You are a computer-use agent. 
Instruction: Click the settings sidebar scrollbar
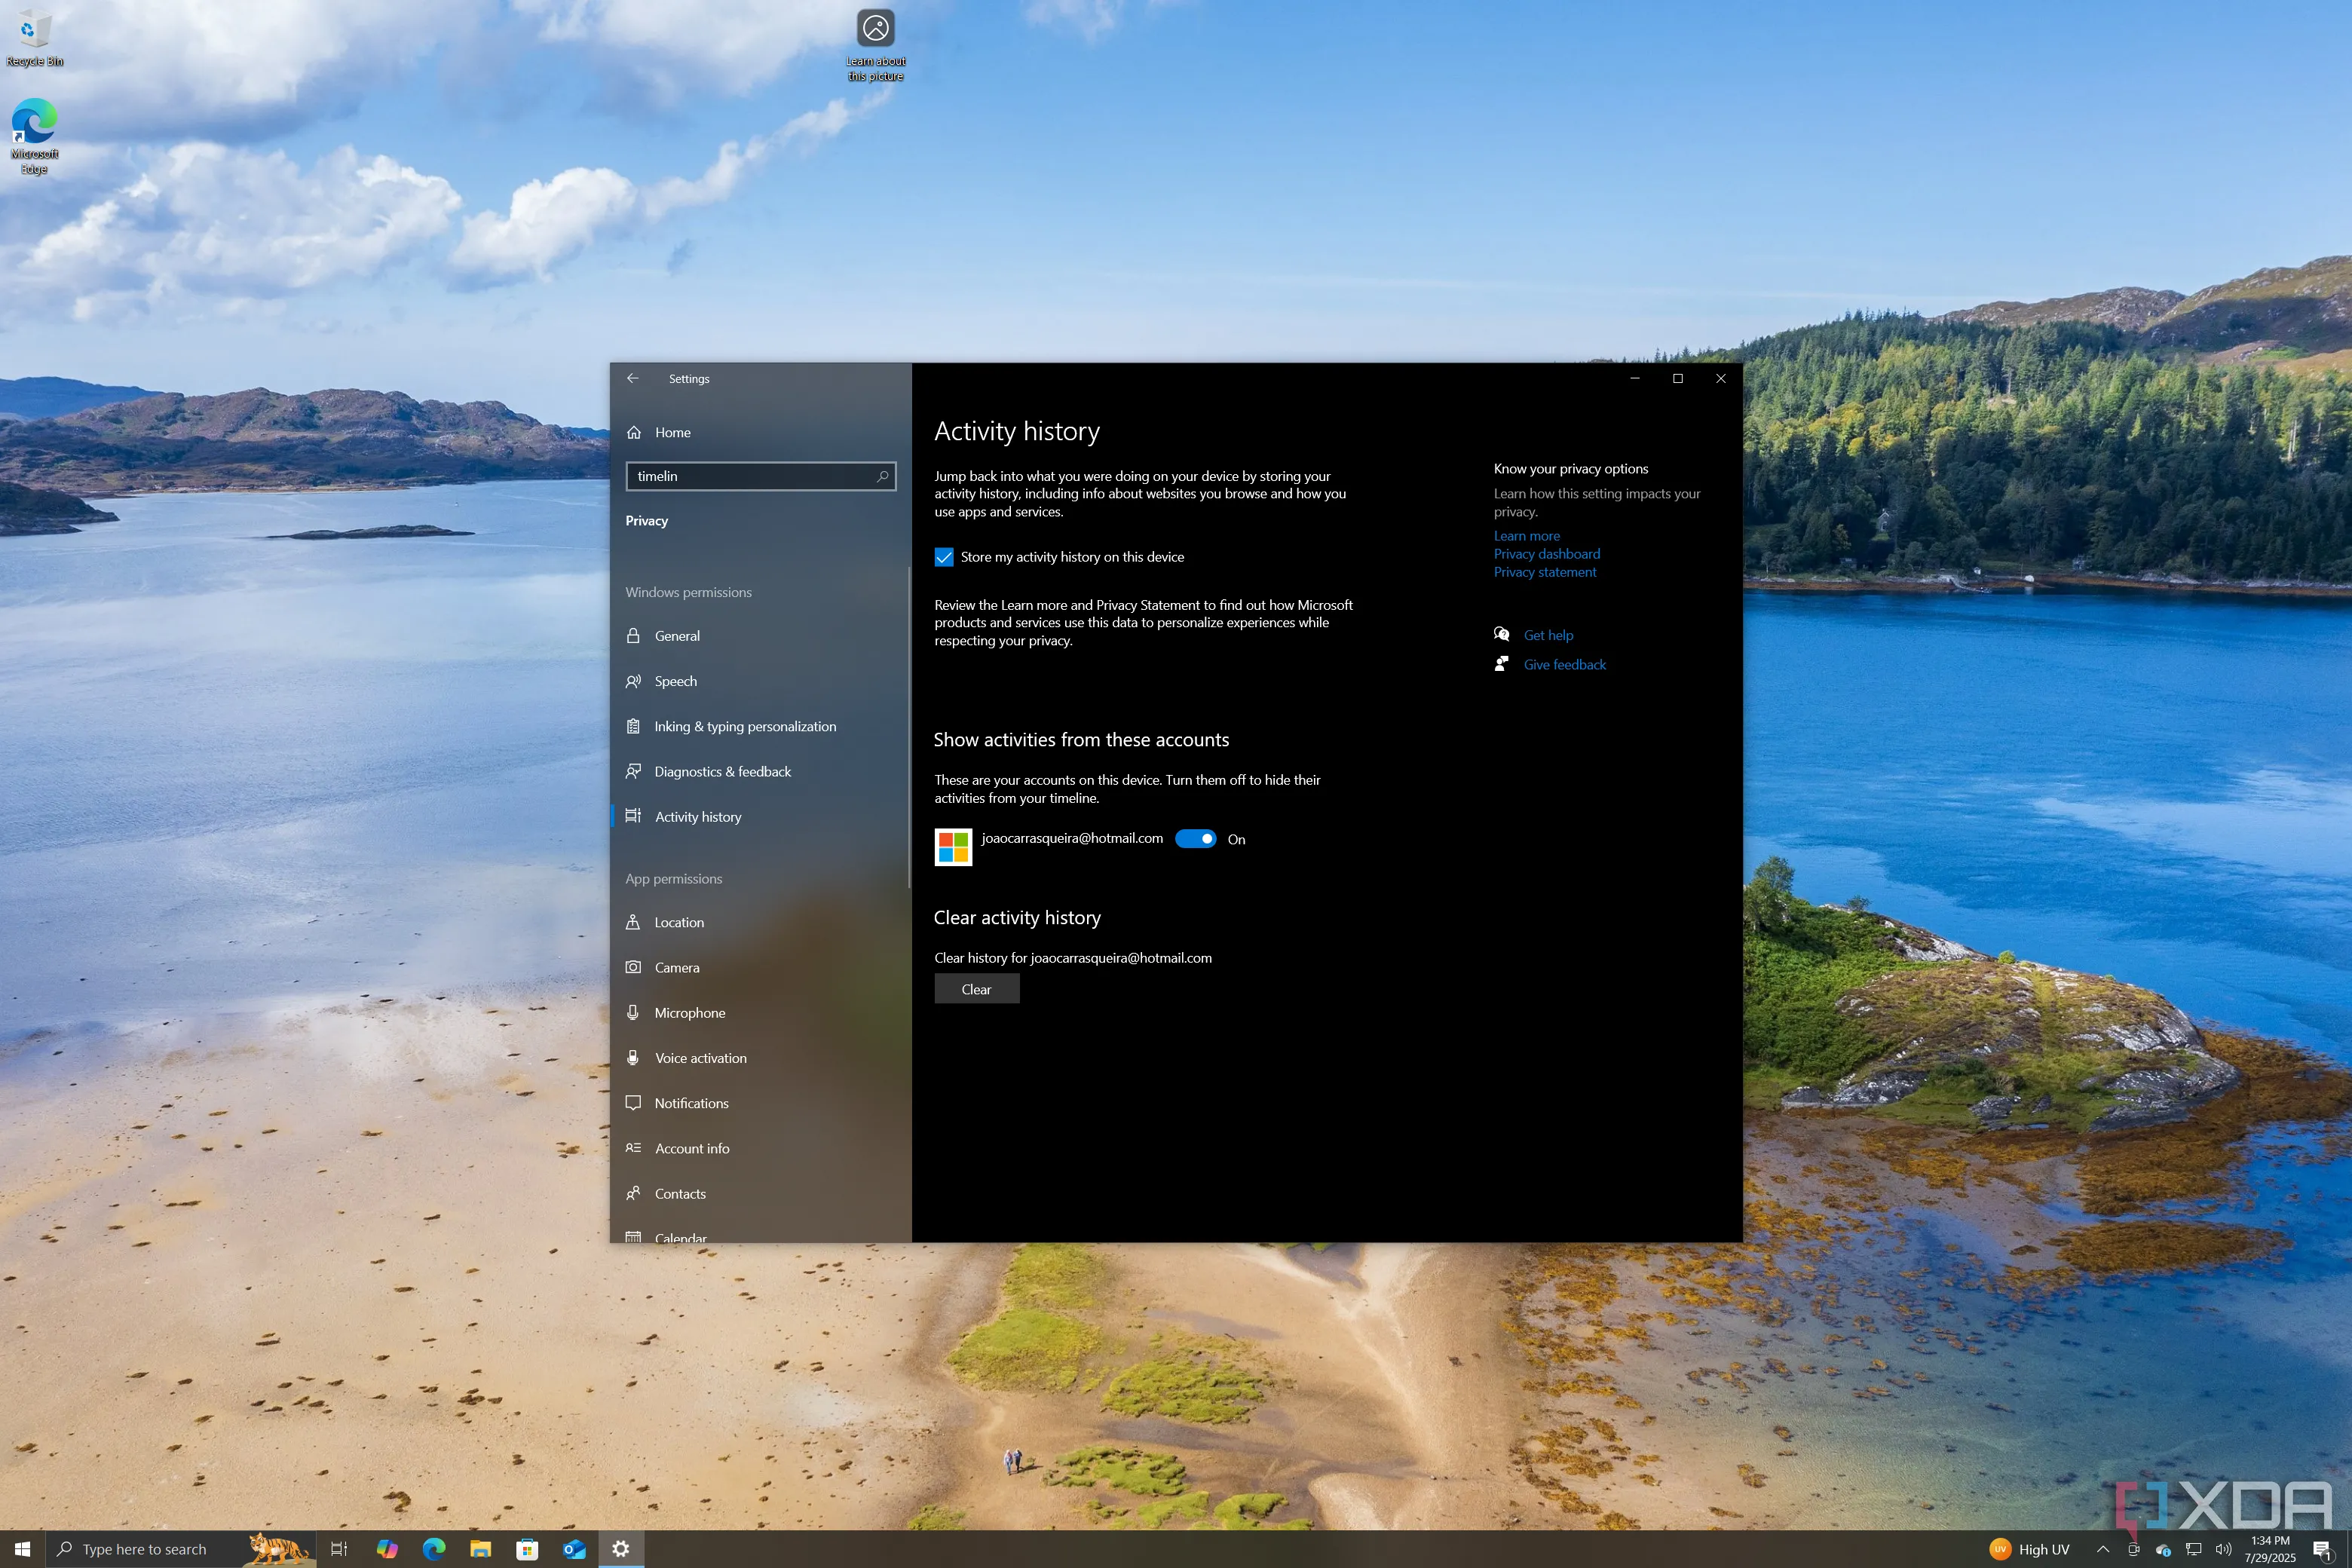point(908,727)
